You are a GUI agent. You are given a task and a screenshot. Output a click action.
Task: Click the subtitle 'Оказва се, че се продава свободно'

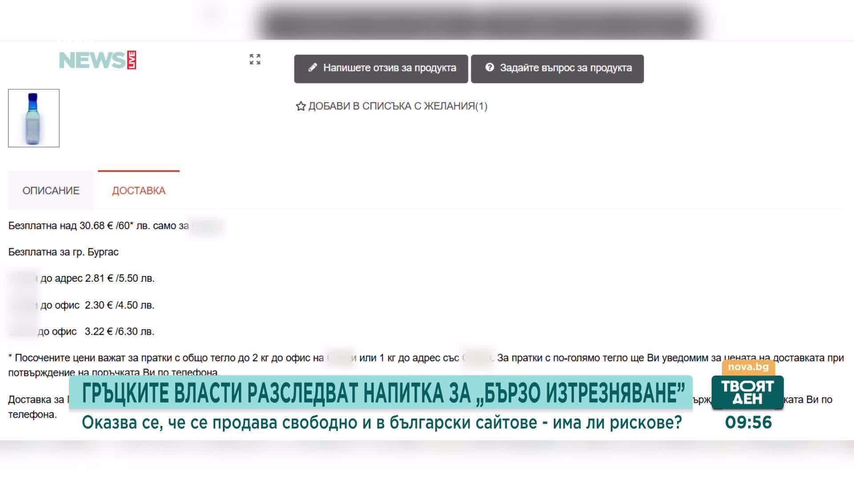click(x=221, y=423)
